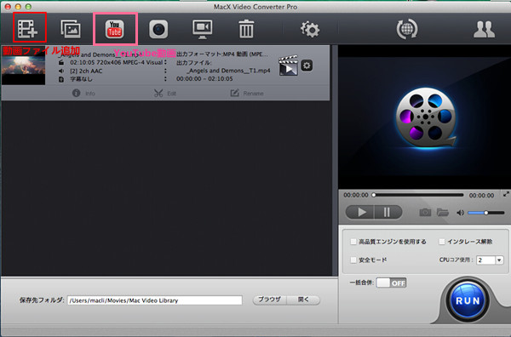Click the destination folder path field

pyautogui.click(x=155, y=300)
